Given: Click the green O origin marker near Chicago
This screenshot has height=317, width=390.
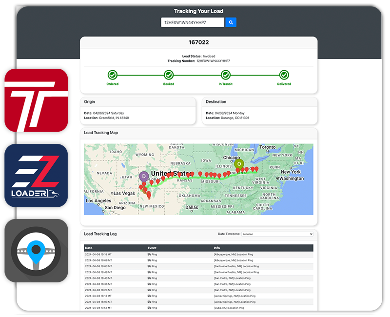Looking at the screenshot, I should click(x=238, y=164).
